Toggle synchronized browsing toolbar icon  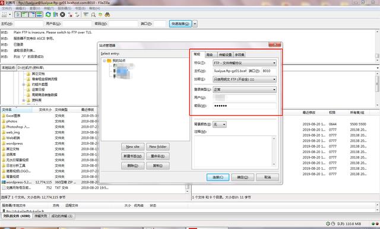100,15
